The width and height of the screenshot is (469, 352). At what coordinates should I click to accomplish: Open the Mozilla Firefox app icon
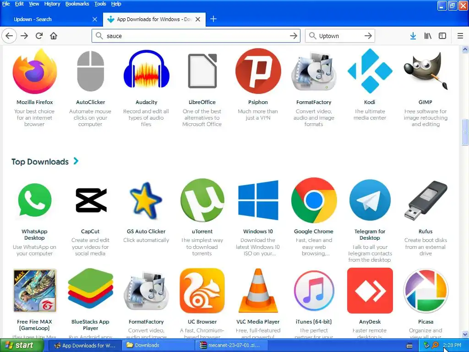(x=35, y=71)
